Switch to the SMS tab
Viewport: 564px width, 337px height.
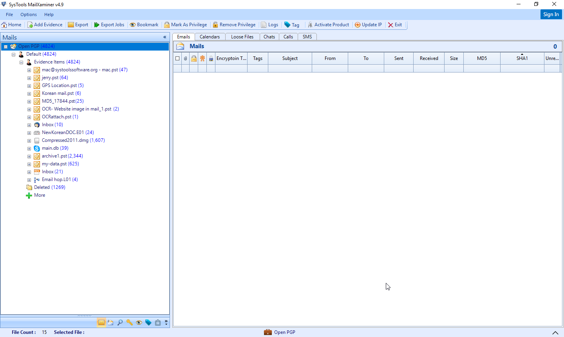(307, 37)
